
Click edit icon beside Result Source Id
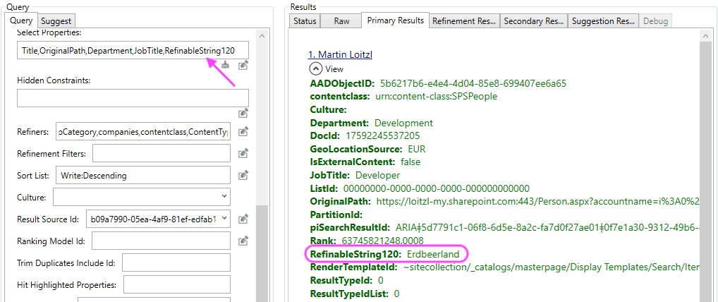(243, 219)
